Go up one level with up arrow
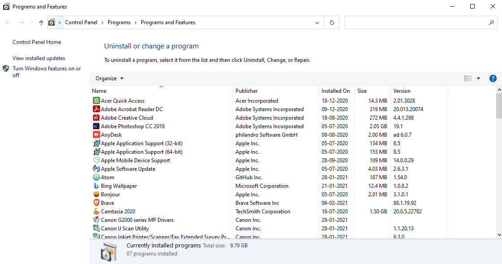The image size is (502, 264). click(x=41, y=22)
